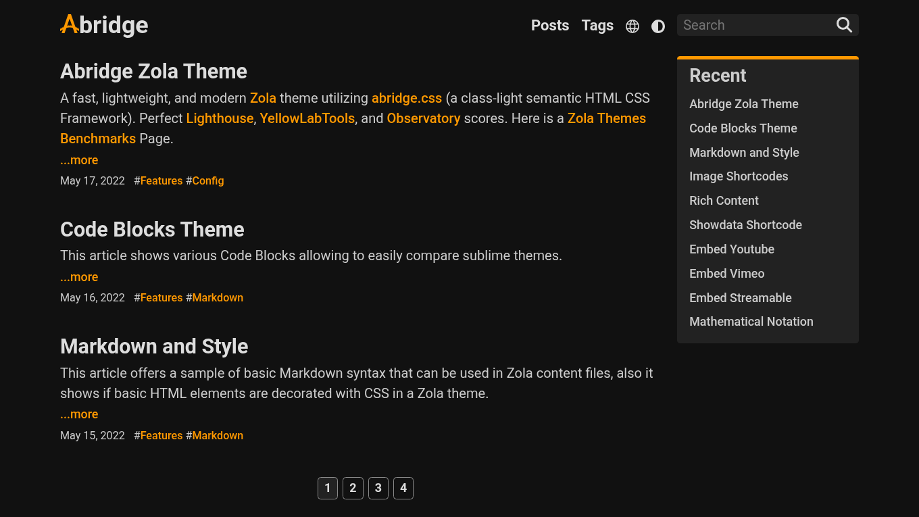The width and height of the screenshot is (919, 517).
Task: Open the Tags menu item
Action: (597, 25)
